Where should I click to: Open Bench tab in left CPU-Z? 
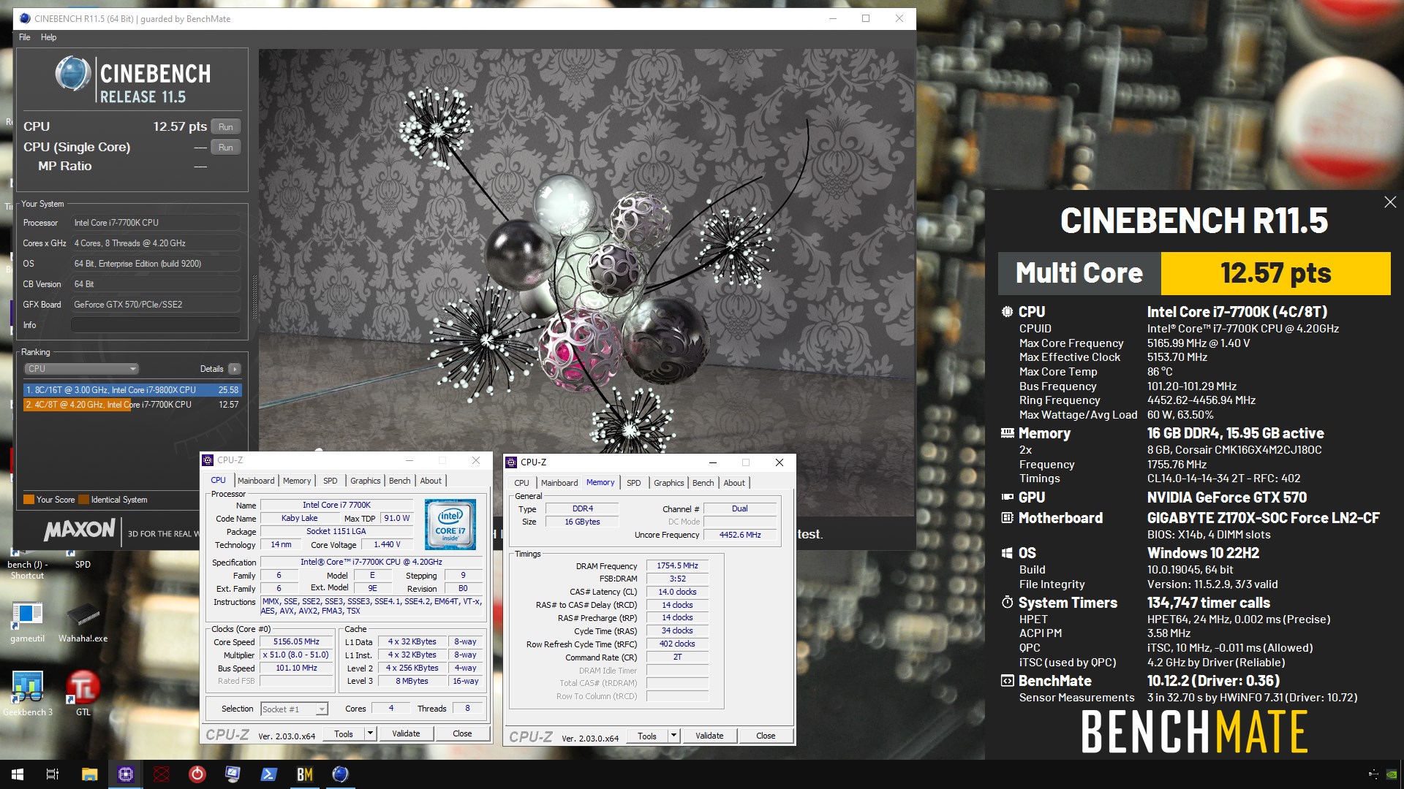click(399, 481)
